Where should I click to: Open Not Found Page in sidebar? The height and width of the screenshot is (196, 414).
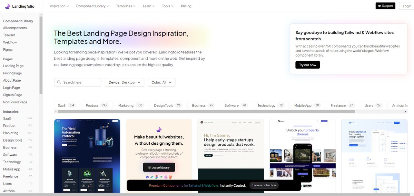click(15, 102)
